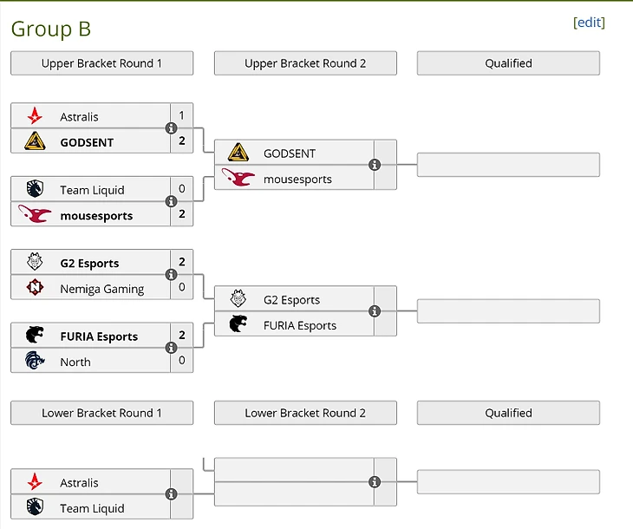
Task: Click the edit link for Group B
Action: 589,23
